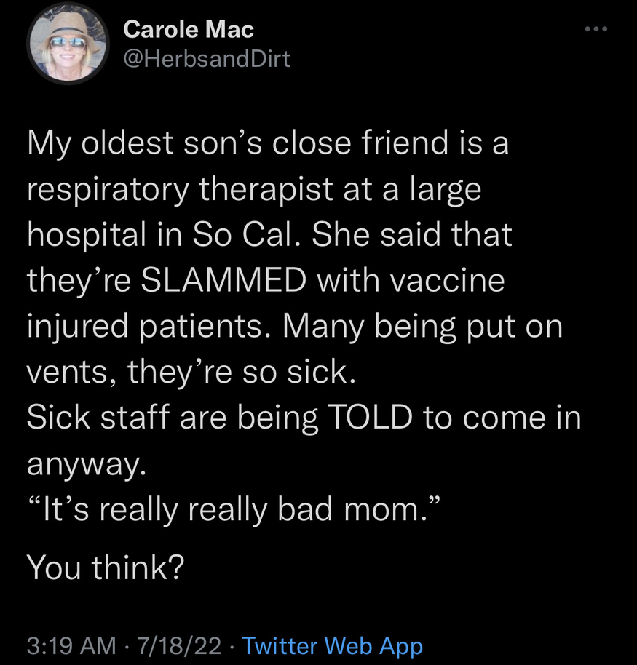Viewport: 637px width, 665px height.
Task: Click the quote "It's really really bad mom."
Action: tap(233, 509)
